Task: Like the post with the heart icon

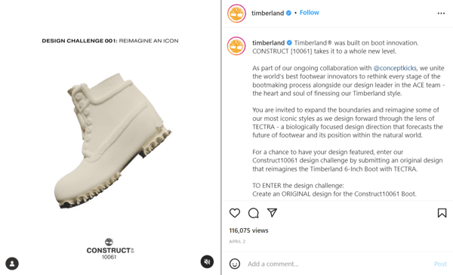Action: (235, 213)
